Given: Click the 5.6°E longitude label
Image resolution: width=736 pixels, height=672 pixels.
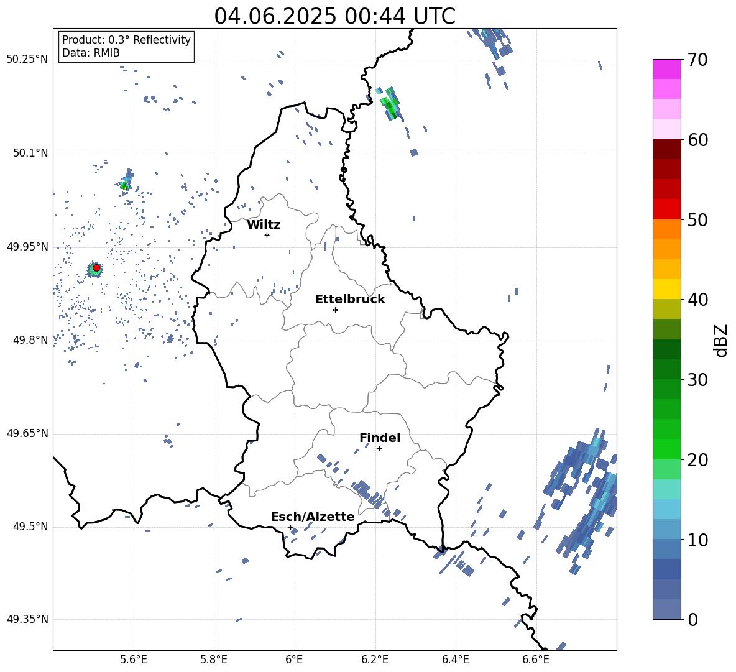Looking at the screenshot, I should tap(134, 660).
